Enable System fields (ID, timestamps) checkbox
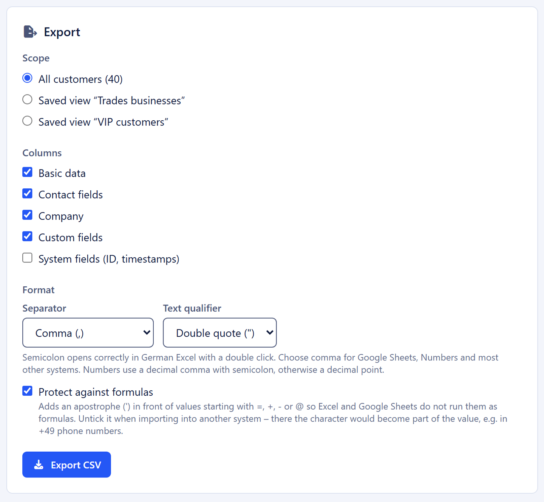This screenshot has width=544, height=502. pyautogui.click(x=27, y=258)
